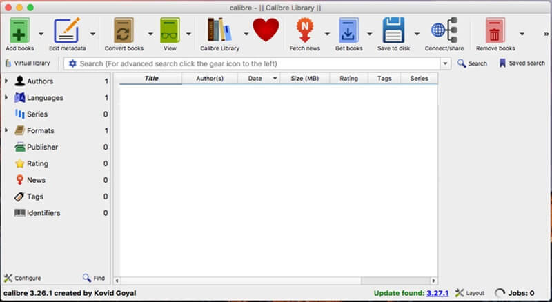552x302 pixels.
Task: Click the Save to disk floppy icon
Action: pos(393,32)
